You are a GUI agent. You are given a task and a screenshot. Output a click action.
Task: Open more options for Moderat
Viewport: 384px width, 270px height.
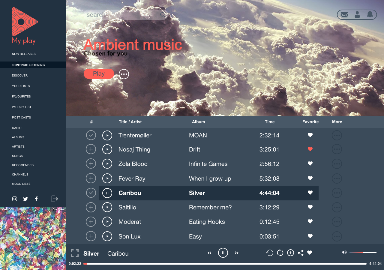click(x=337, y=222)
